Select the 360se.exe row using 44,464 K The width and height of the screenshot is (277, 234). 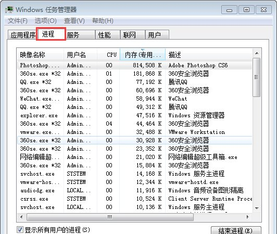135,124
